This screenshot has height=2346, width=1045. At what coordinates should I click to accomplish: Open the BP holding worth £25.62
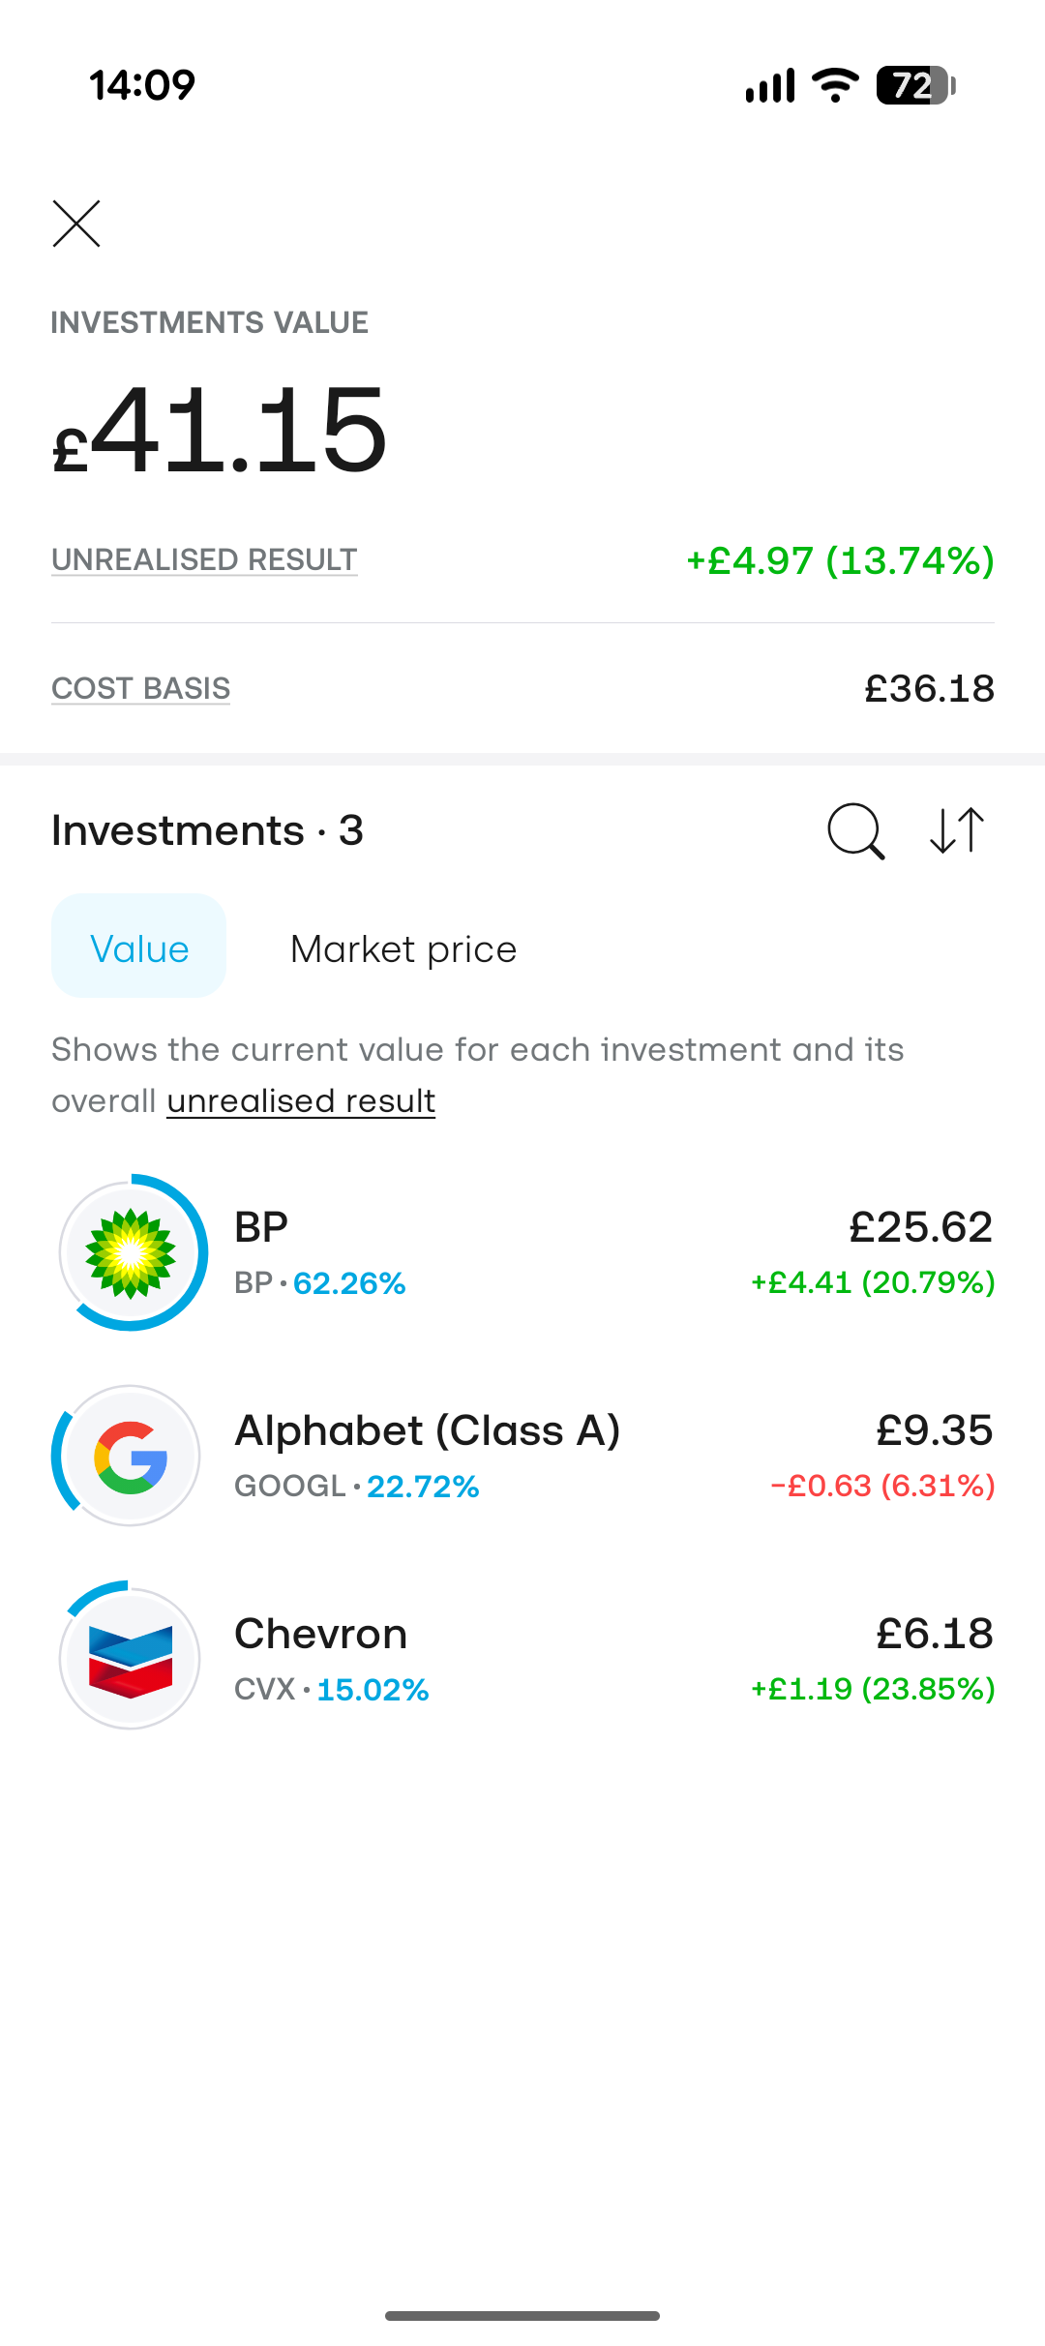[x=522, y=1252]
